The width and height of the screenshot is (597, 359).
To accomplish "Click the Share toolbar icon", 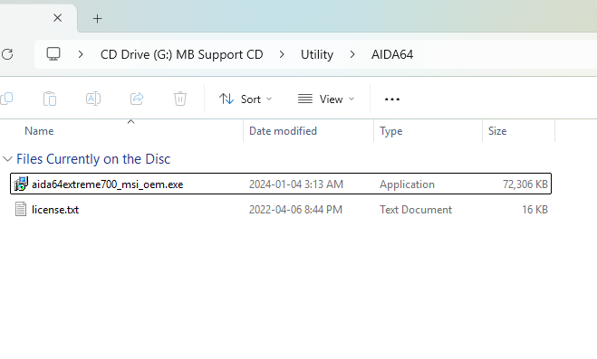I will (x=137, y=99).
